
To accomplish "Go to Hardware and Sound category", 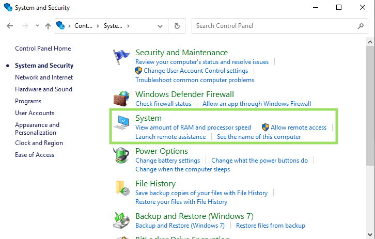I will tap(43, 89).
